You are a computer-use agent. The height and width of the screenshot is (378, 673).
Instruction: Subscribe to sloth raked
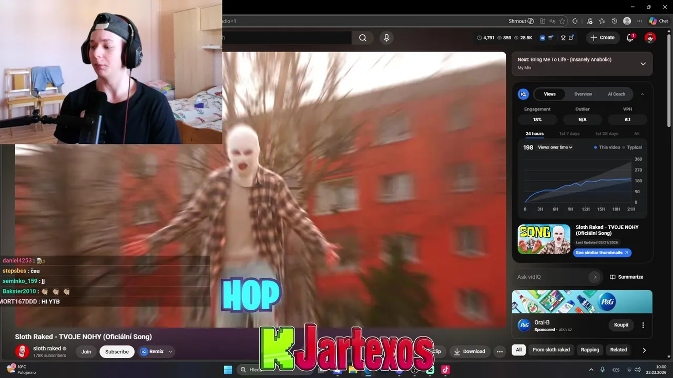coord(117,352)
